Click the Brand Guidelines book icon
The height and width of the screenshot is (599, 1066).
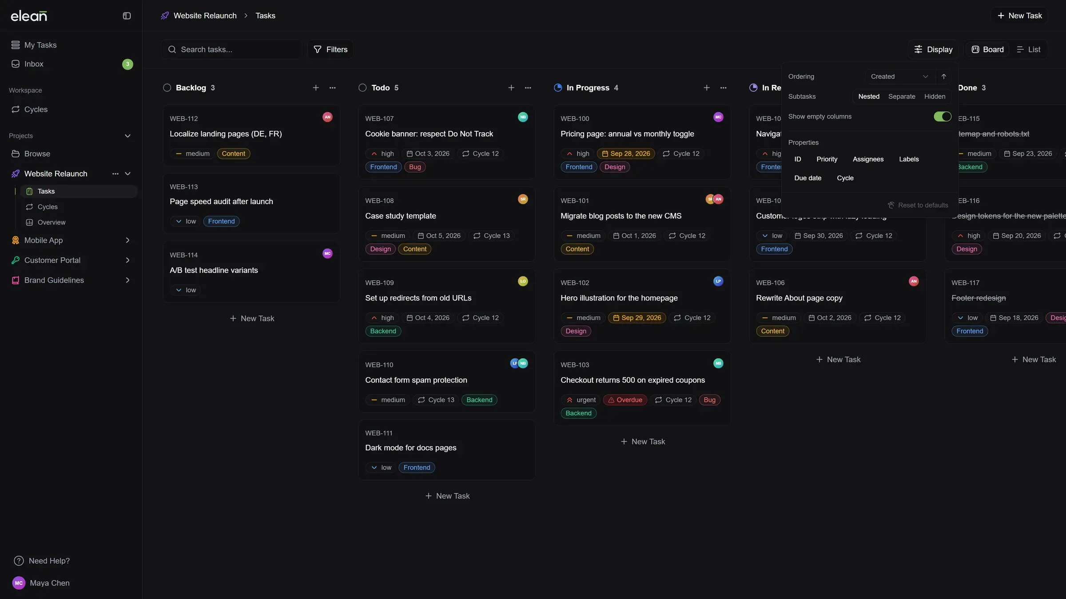coord(16,280)
